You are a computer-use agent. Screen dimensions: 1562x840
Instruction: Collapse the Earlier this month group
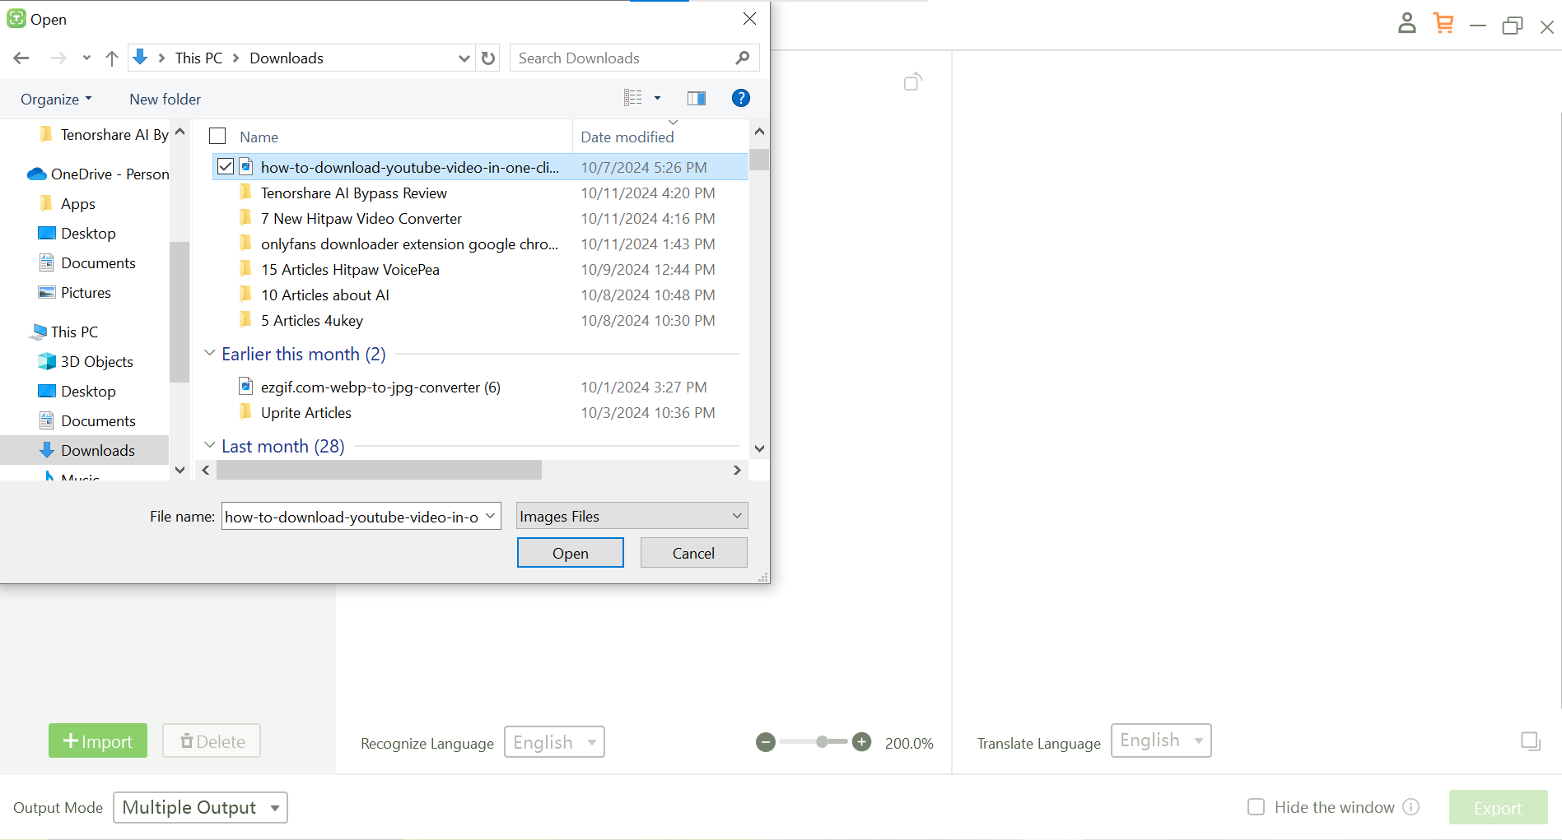pyautogui.click(x=209, y=353)
